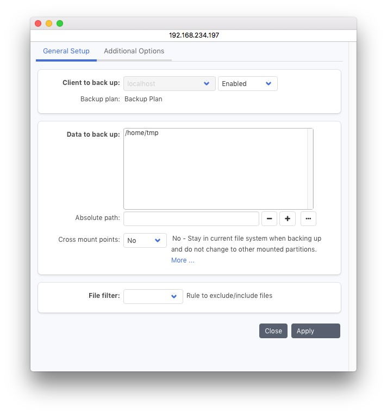Maximize the window with the green button

(60, 23)
